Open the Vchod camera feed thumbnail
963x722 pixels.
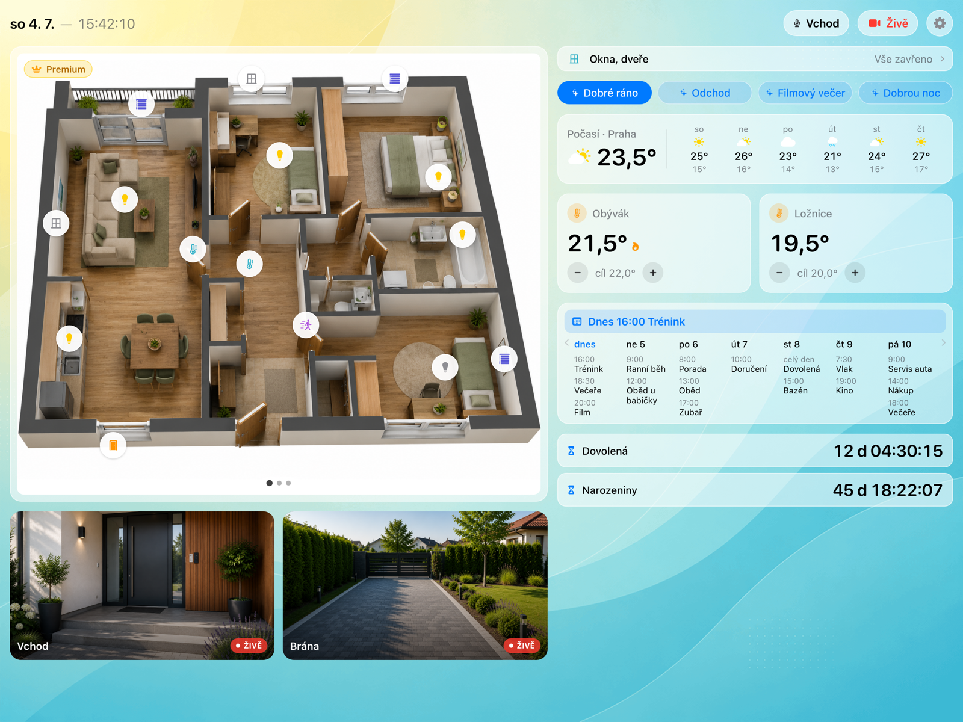[142, 585]
